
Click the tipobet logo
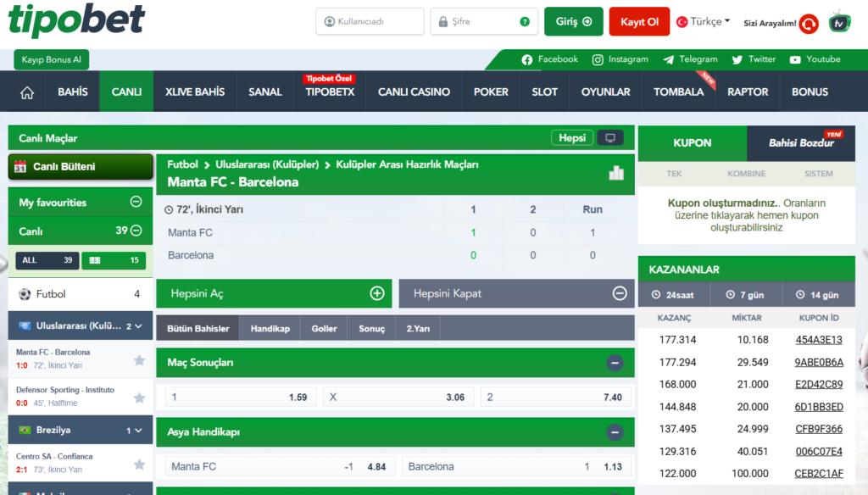pyautogui.click(x=76, y=20)
